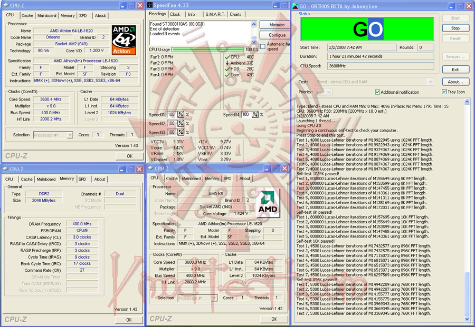The height and width of the screenshot is (327, 475).
Task: Click the Core temperature checkmark icon
Action: coord(227,75)
